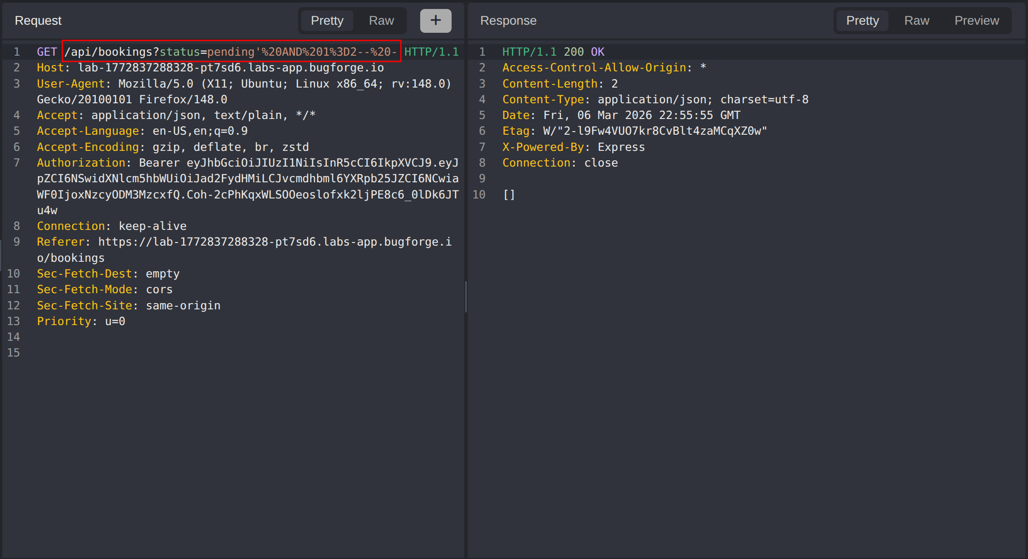Click the Etag response header
This screenshot has width=1028, height=559.
pos(516,131)
